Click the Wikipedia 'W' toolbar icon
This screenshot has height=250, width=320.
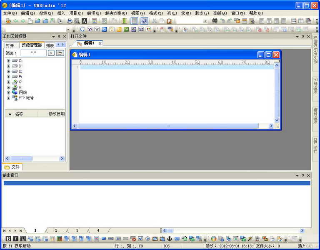coord(97,30)
